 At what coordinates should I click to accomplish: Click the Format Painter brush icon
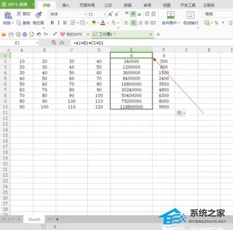tap(38, 14)
